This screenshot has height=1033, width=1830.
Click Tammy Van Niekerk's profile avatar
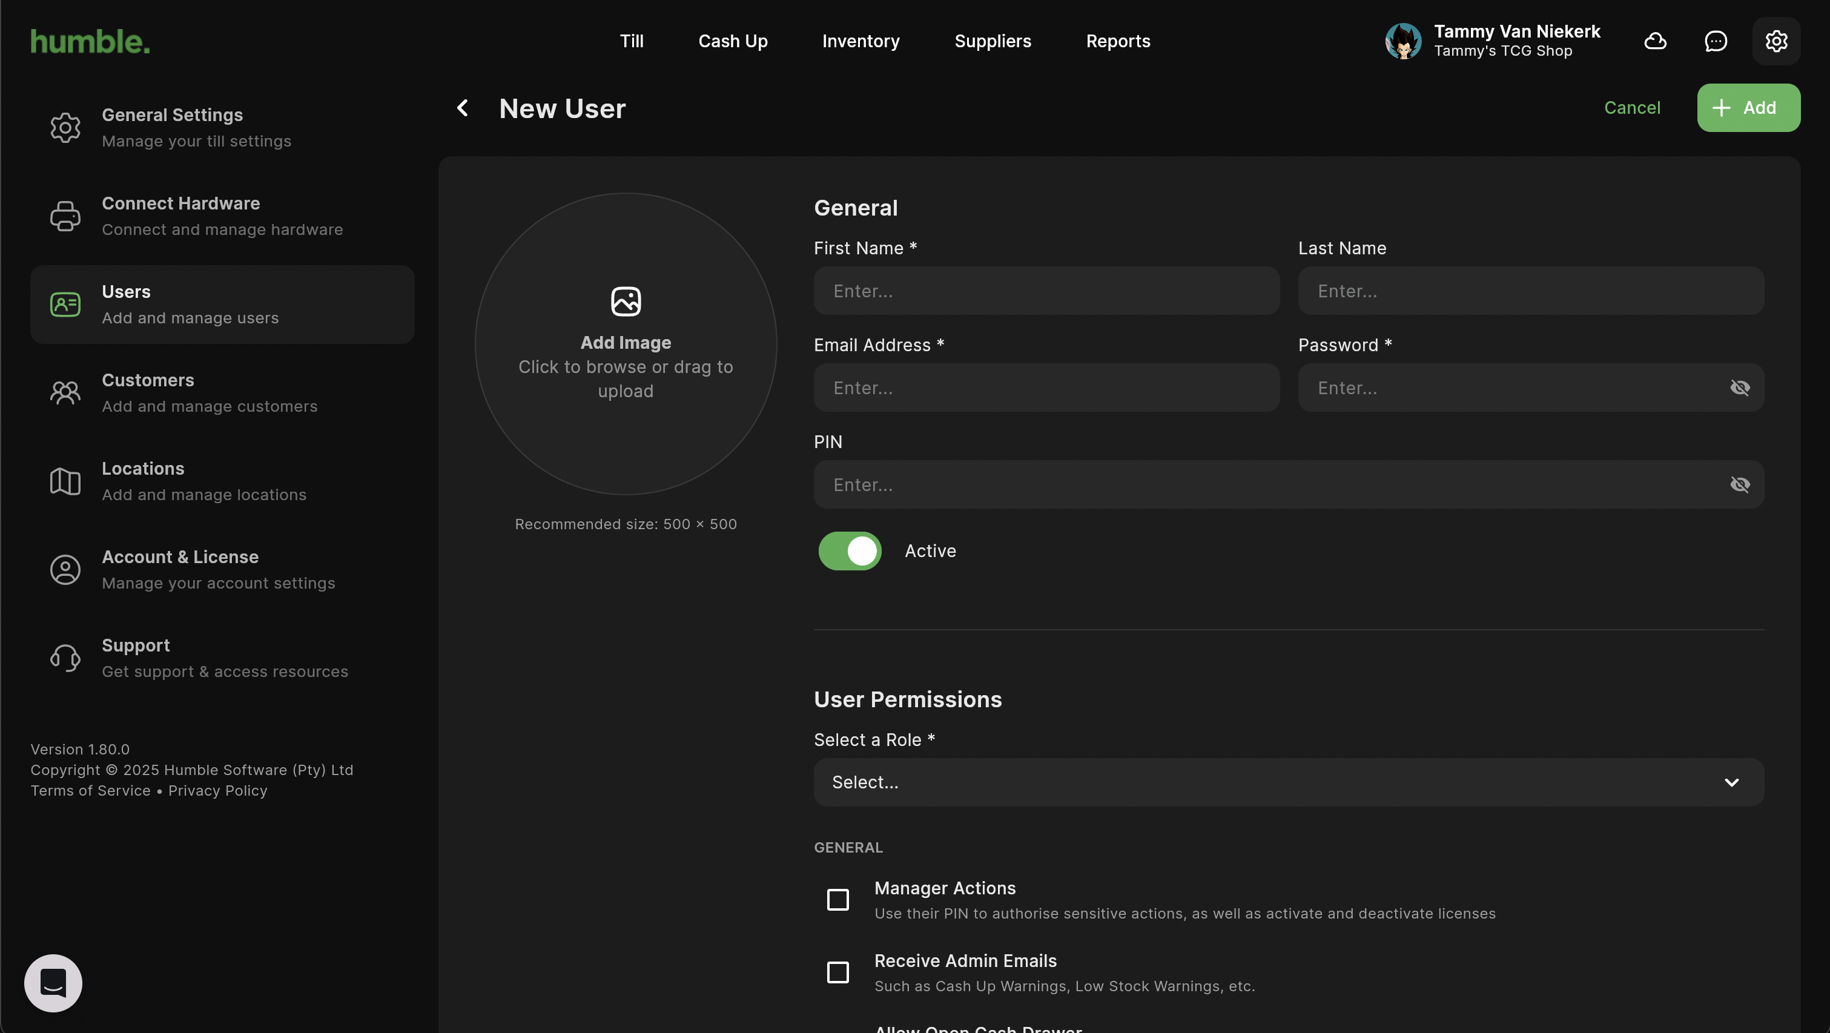[x=1403, y=41]
